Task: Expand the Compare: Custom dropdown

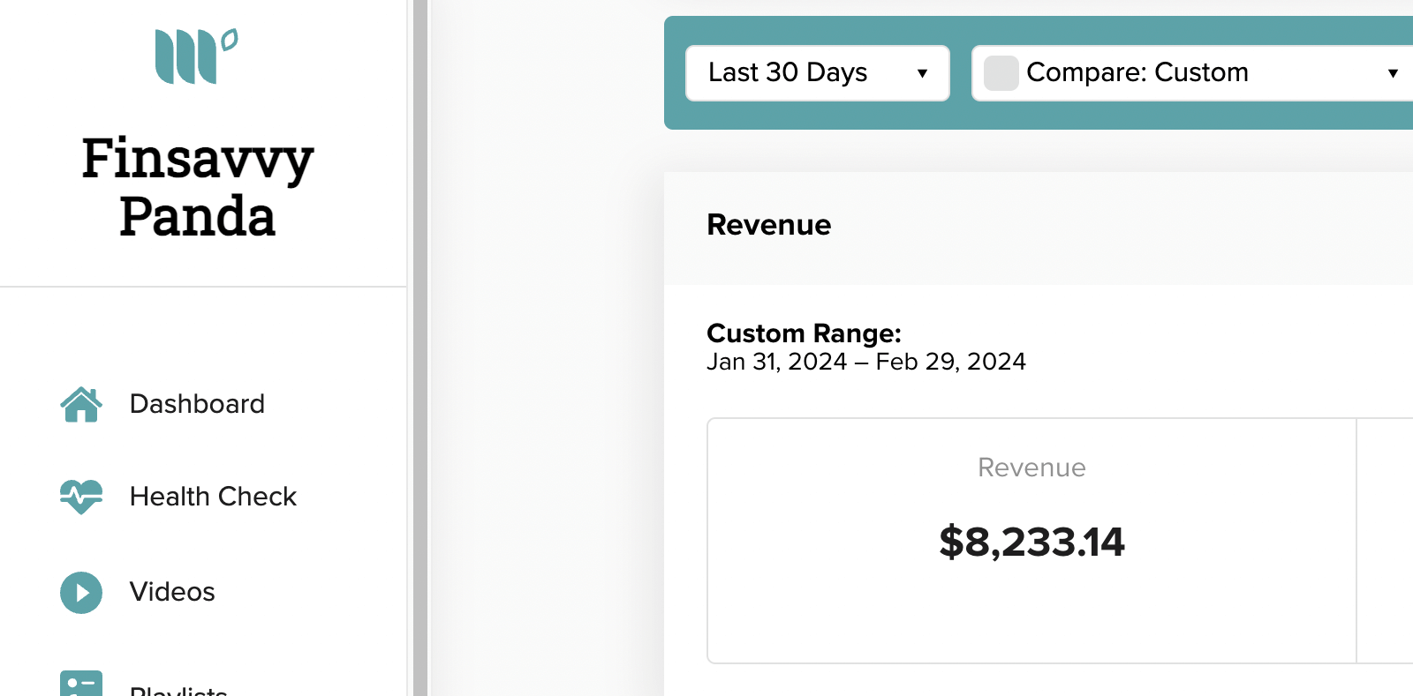Action: pyautogui.click(x=1192, y=73)
